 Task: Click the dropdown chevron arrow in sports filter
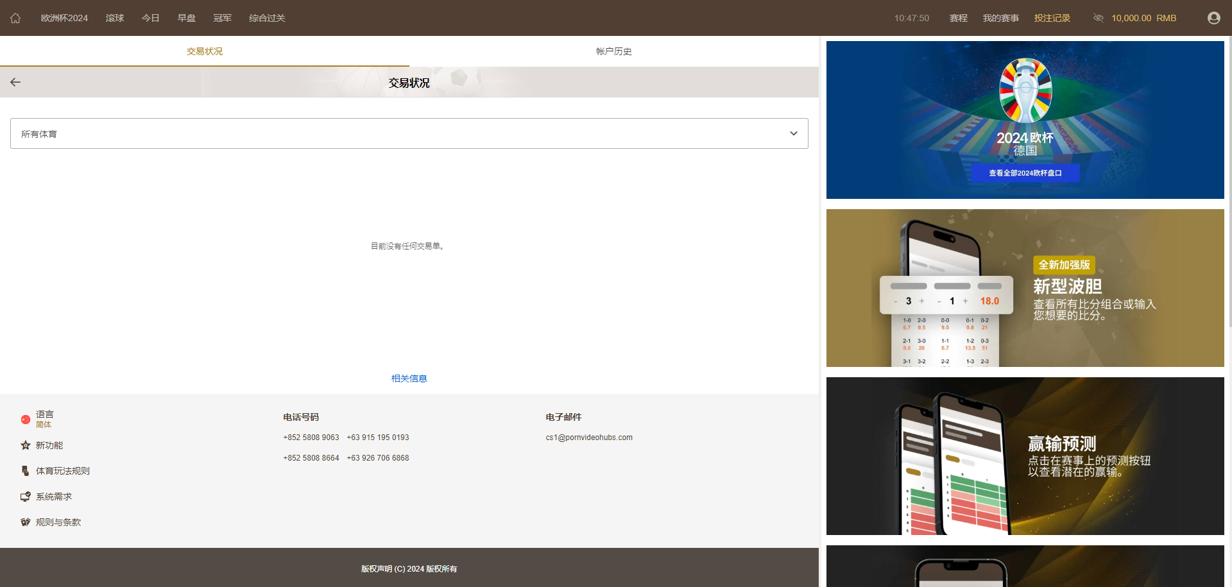click(794, 133)
